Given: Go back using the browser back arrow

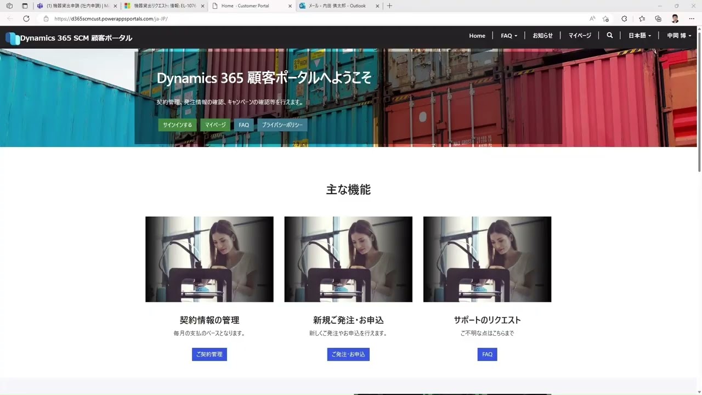Looking at the screenshot, I should [10, 19].
